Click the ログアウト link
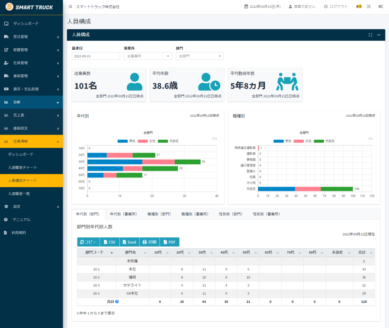389x328 pixels. (x=336, y=7)
